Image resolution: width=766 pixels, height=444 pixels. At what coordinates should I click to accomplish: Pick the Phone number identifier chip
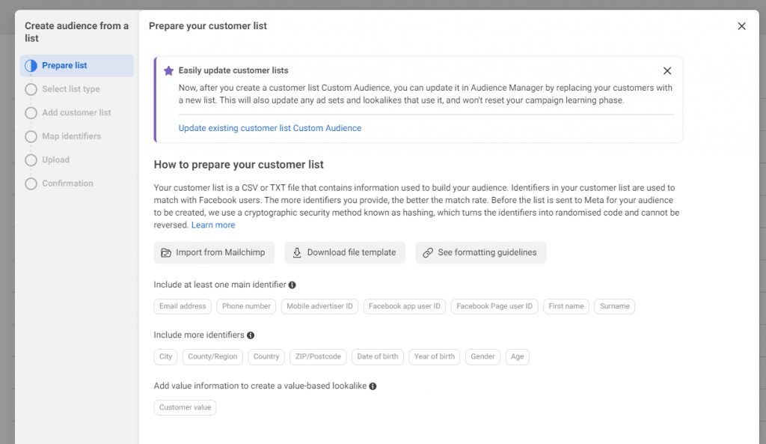[x=246, y=306]
